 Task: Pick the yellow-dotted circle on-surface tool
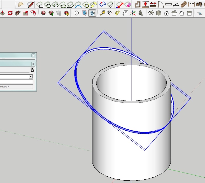86,5
